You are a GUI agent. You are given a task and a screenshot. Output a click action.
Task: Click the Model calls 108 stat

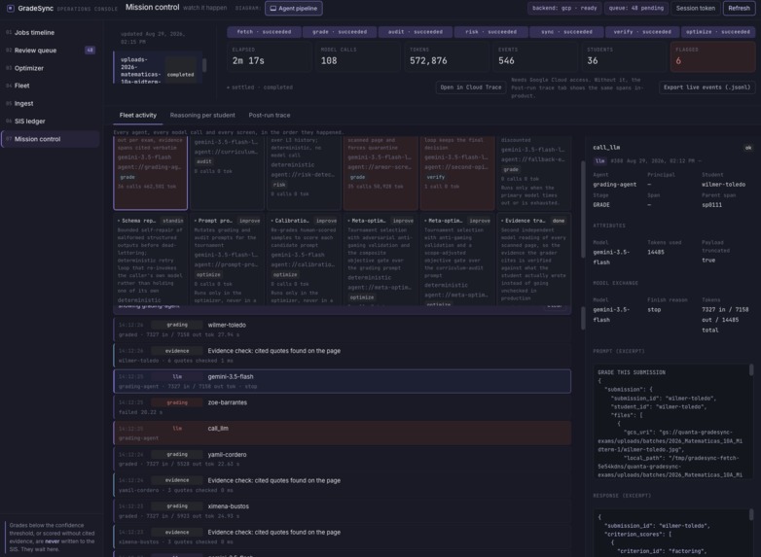pos(358,56)
